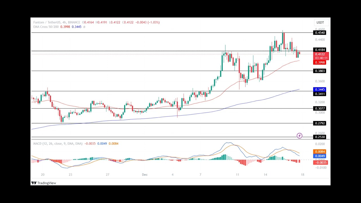Click the EMA 200 value 0.3445 in legend
Viewport: 361px width, 203px height.
point(76,27)
